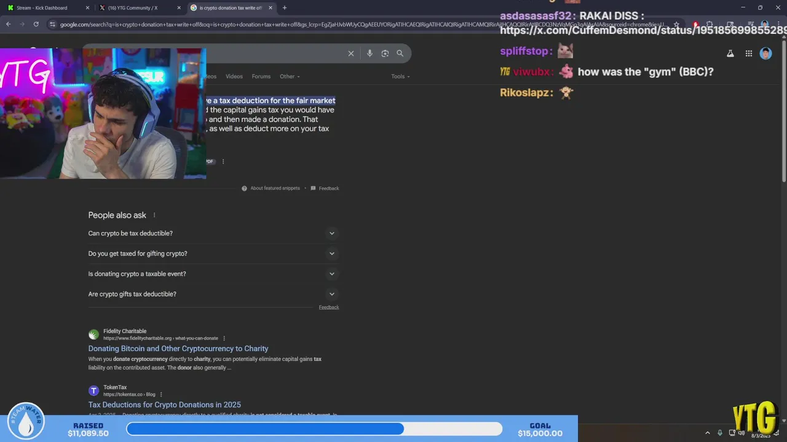The image size is (787, 442).
Task: Open the volume control in the taskbar
Action: coord(742,433)
